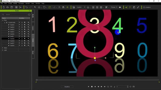Uncheck the Text003 checkbox
161x90 pixels.
tap(9, 29)
